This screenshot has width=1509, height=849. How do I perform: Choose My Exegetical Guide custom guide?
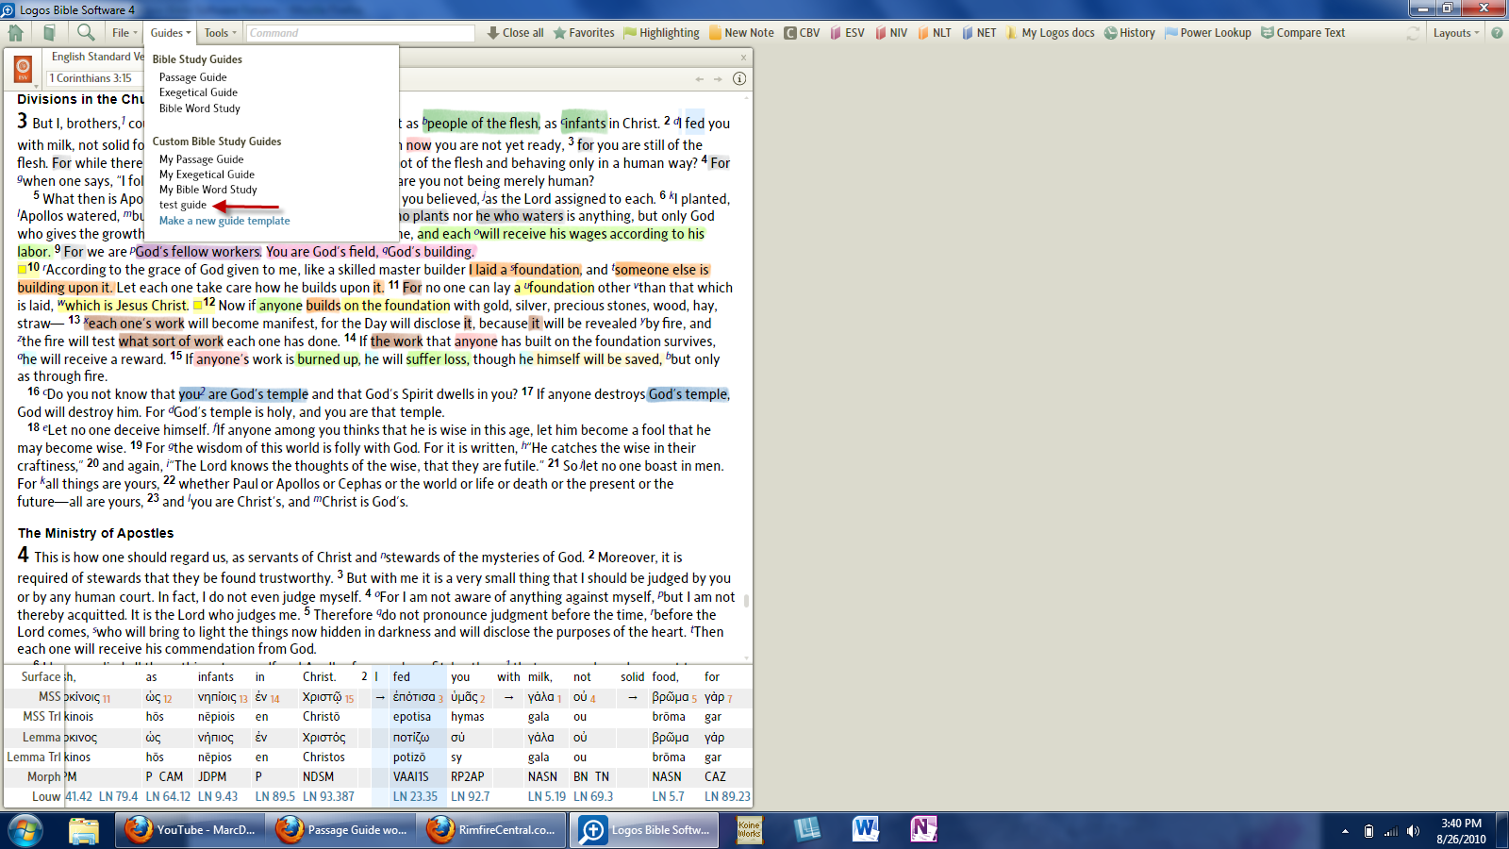point(207,175)
